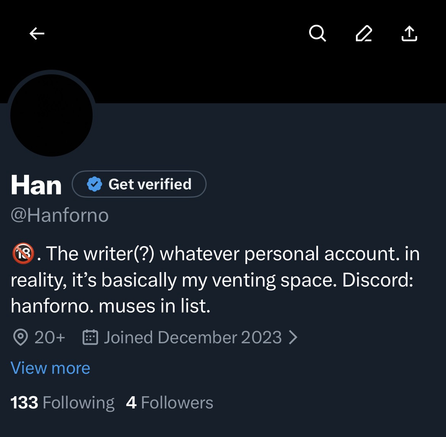This screenshot has height=437, width=446.
Task: Open the 133 Following list
Action: click(x=62, y=403)
